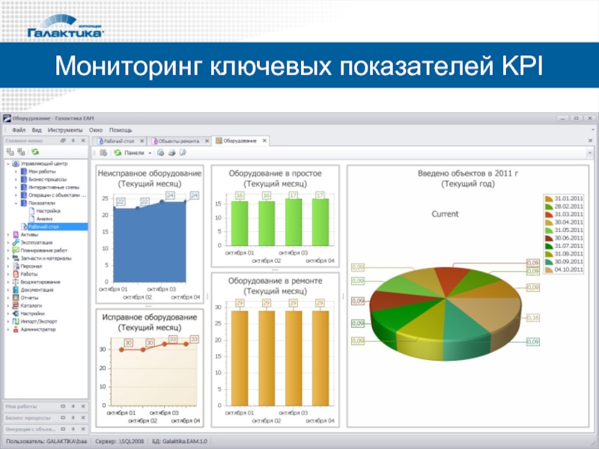
Task: Expand the Интерактивные схемы tree node
Action: [16, 188]
